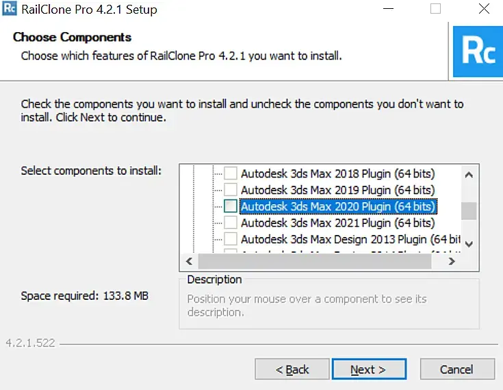The image size is (503, 390).
Task: Tick the 3ds Max 2021 Plugin checkbox
Action: 231,223
